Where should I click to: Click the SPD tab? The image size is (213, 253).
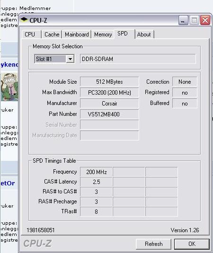coord(124,34)
